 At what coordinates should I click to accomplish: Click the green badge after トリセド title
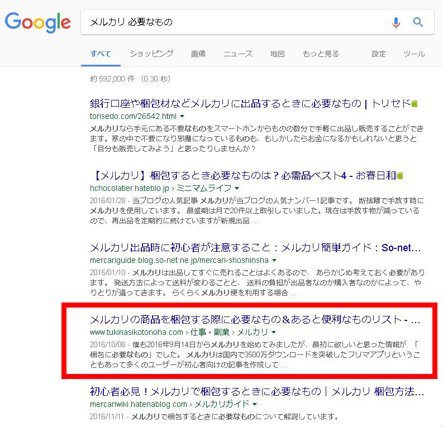click(x=414, y=104)
